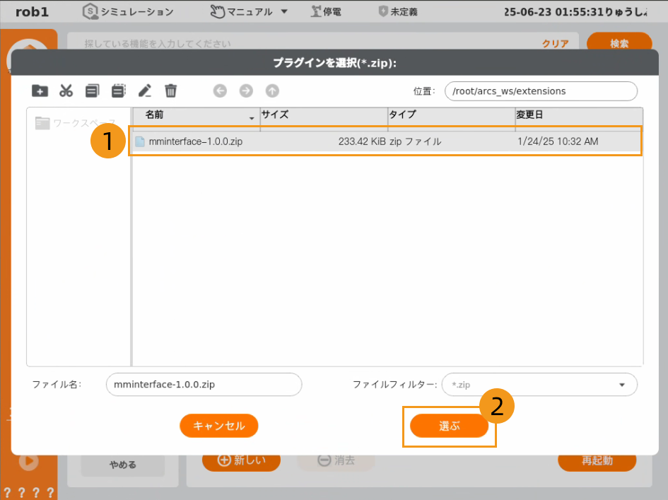
Task: Open the ファイルフィルター *.zip dropdown
Action: click(539, 385)
